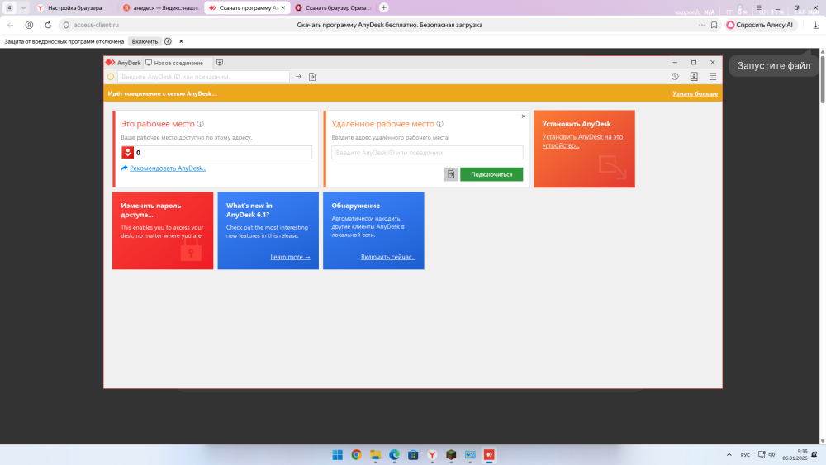
Task: Select the AnyDesk tab in AnyDesk window
Action: pyautogui.click(x=123, y=63)
